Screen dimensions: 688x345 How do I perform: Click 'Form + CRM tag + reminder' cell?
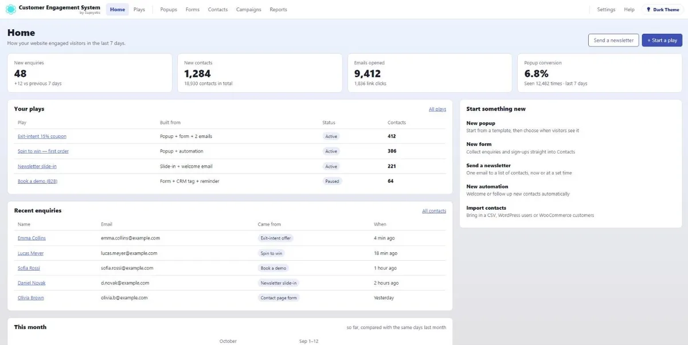pos(189,181)
